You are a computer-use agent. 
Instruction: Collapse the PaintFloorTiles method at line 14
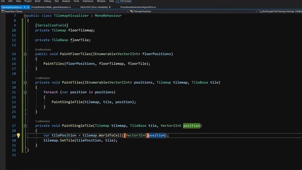(25, 54)
